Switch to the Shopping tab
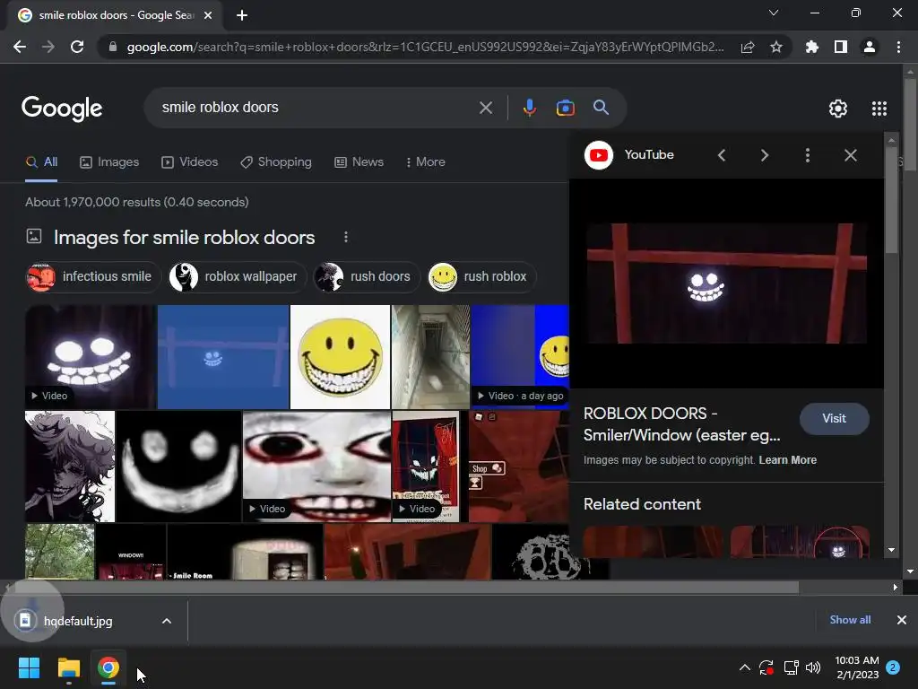This screenshot has width=918, height=689. pyautogui.click(x=276, y=162)
